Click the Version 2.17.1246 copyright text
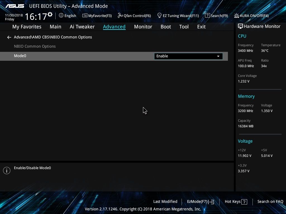286x214 pixels. click(143, 209)
